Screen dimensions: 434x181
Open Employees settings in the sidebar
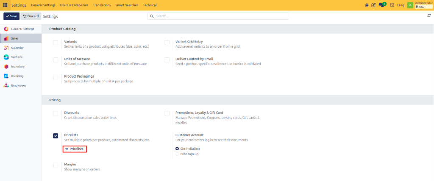pyautogui.click(x=21, y=85)
